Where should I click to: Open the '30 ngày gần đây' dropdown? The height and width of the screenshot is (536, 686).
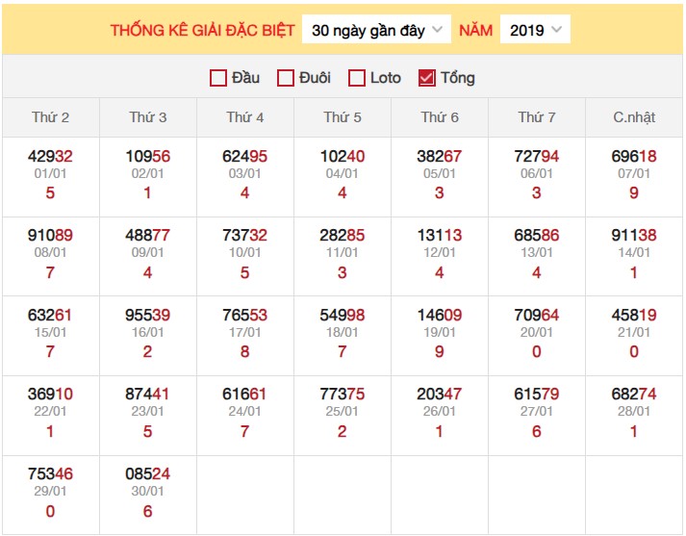pos(376,30)
